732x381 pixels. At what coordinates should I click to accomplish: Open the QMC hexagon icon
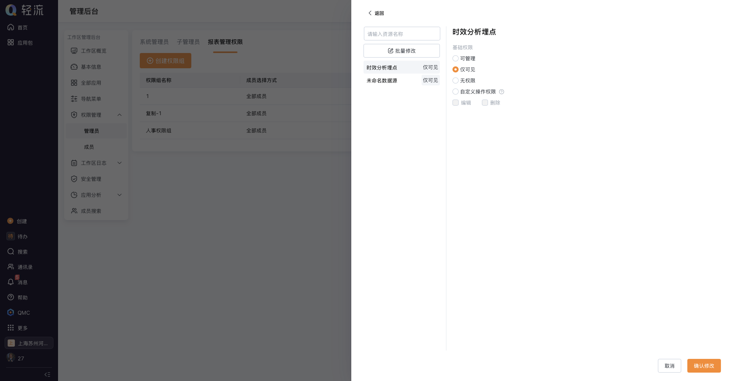[x=11, y=312]
